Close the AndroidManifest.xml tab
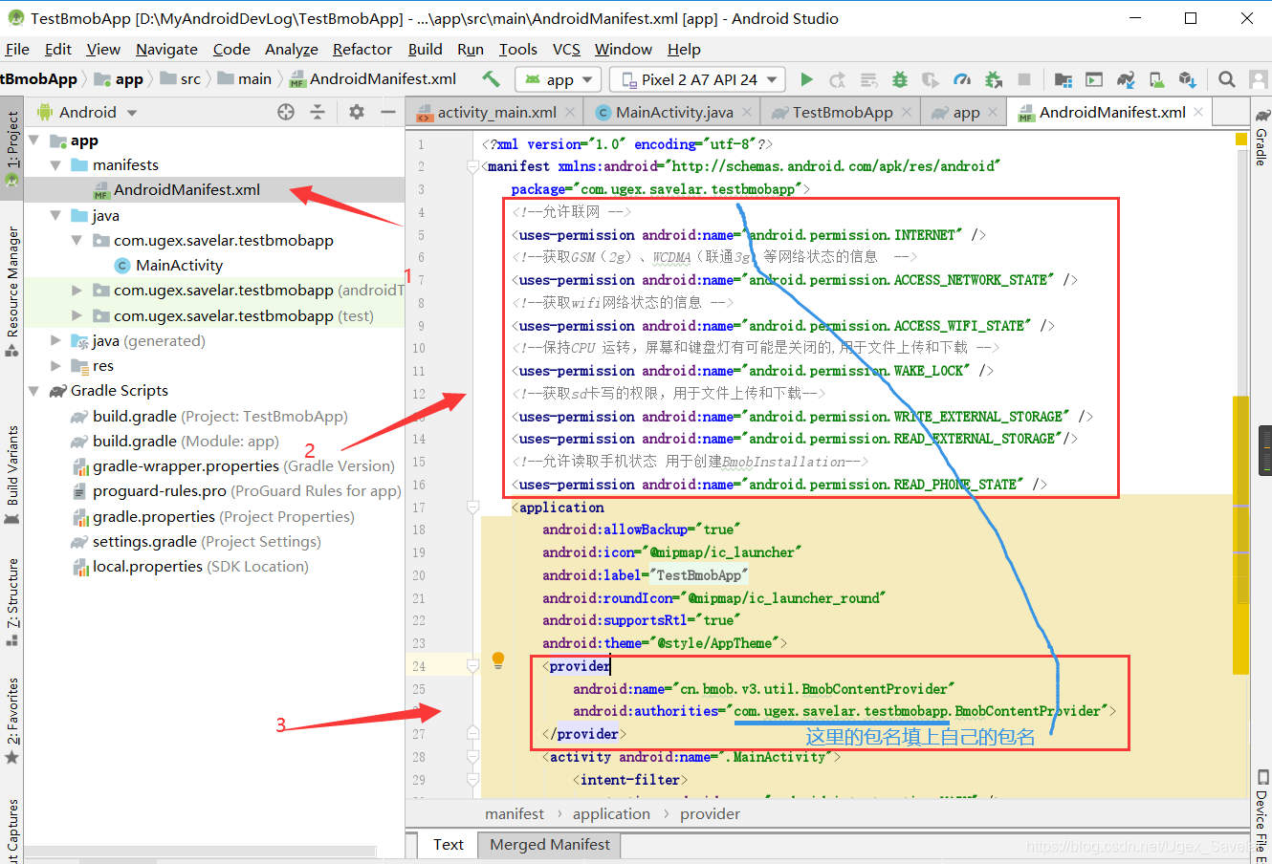This screenshot has height=864, width=1272. (1198, 112)
